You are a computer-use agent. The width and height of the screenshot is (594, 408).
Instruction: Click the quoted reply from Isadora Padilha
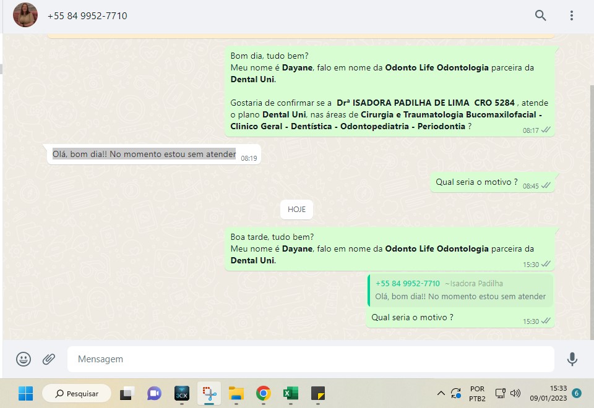(460, 291)
